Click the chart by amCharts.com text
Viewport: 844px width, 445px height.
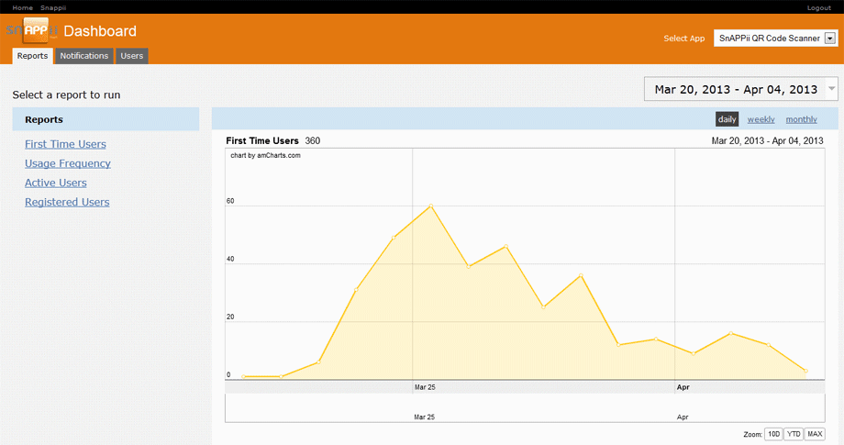click(x=265, y=155)
